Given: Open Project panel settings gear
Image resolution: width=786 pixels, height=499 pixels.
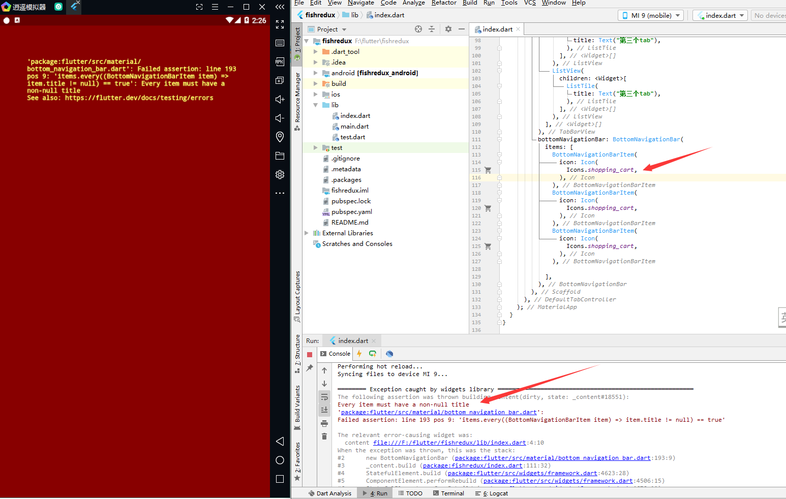Looking at the screenshot, I should 448,29.
